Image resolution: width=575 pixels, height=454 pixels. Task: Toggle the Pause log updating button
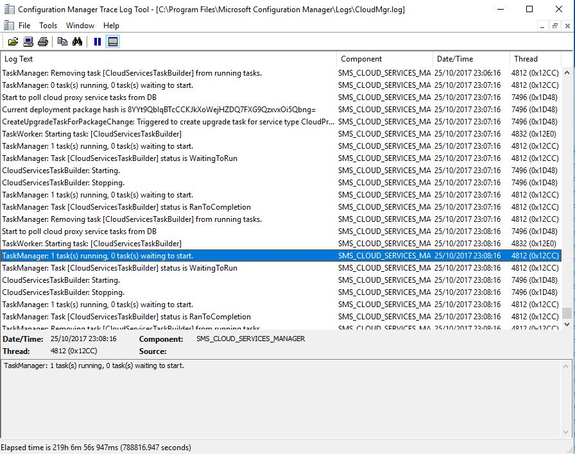click(x=97, y=42)
